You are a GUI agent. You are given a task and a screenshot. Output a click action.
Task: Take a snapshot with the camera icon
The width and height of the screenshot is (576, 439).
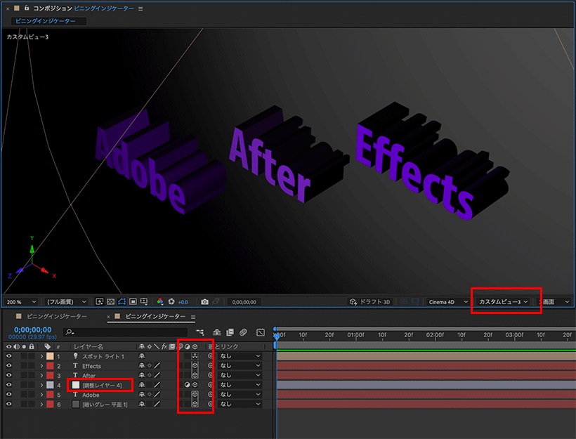204,302
